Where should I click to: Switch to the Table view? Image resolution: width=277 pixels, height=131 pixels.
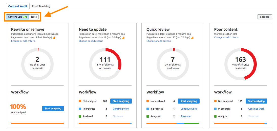tap(34, 17)
